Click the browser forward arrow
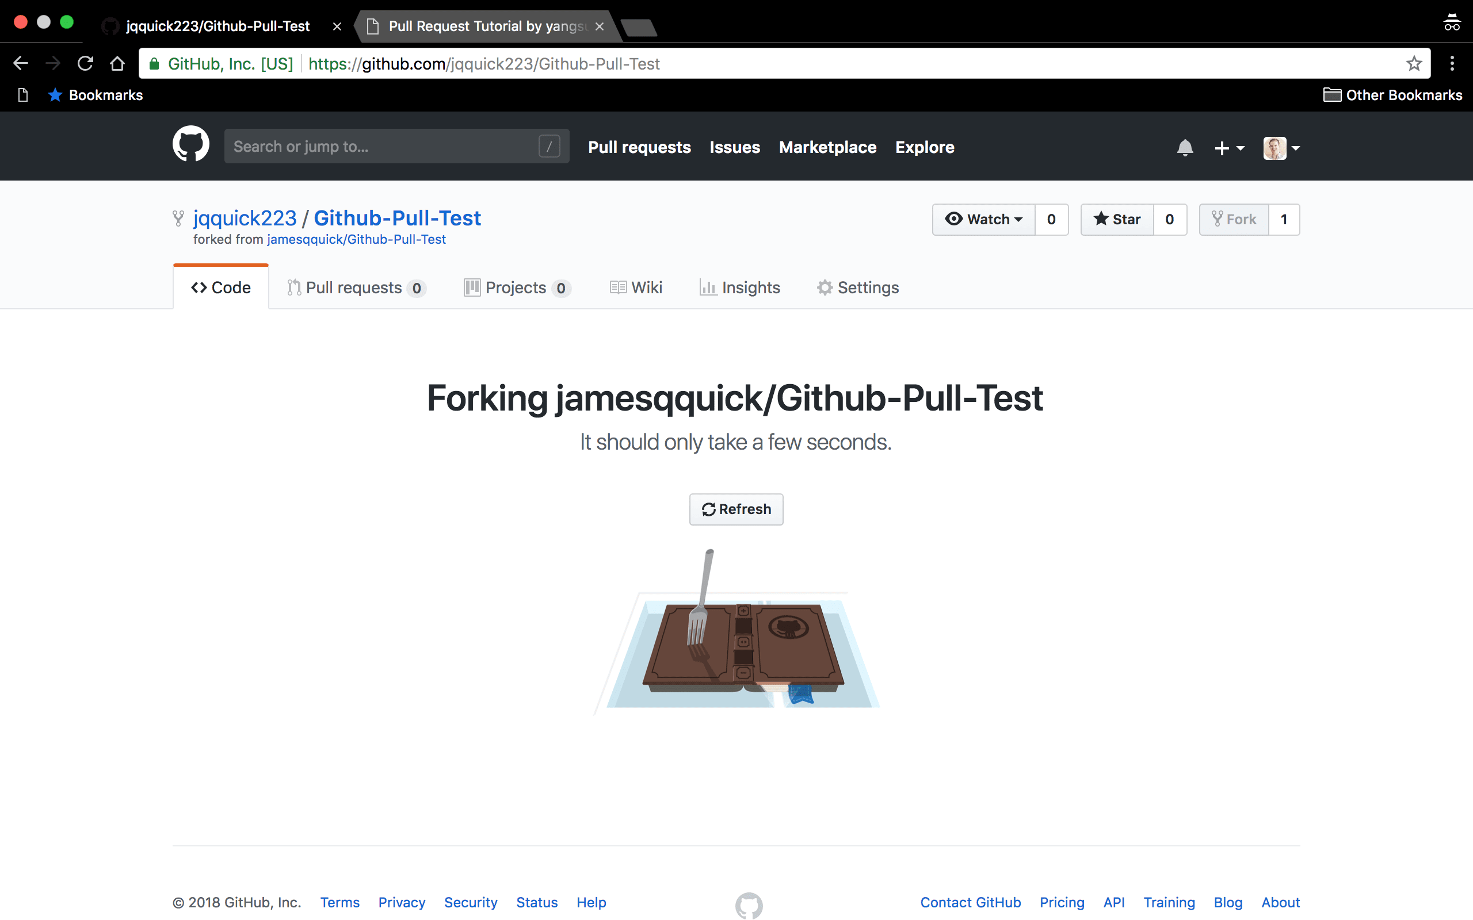Image resolution: width=1473 pixels, height=920 pixels. click(x=53, y=63)
